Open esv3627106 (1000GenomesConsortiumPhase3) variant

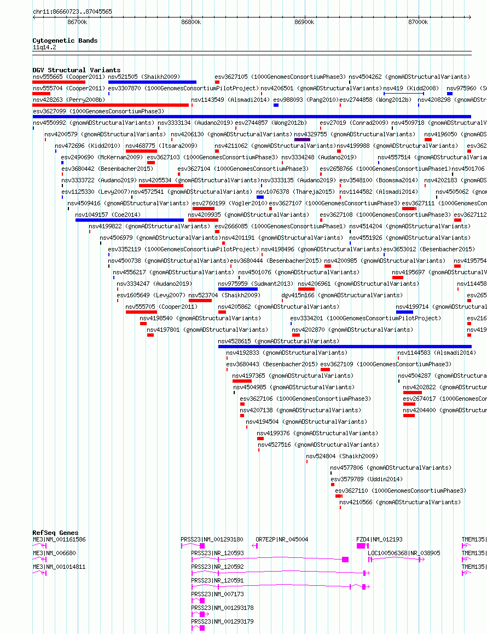305,399
